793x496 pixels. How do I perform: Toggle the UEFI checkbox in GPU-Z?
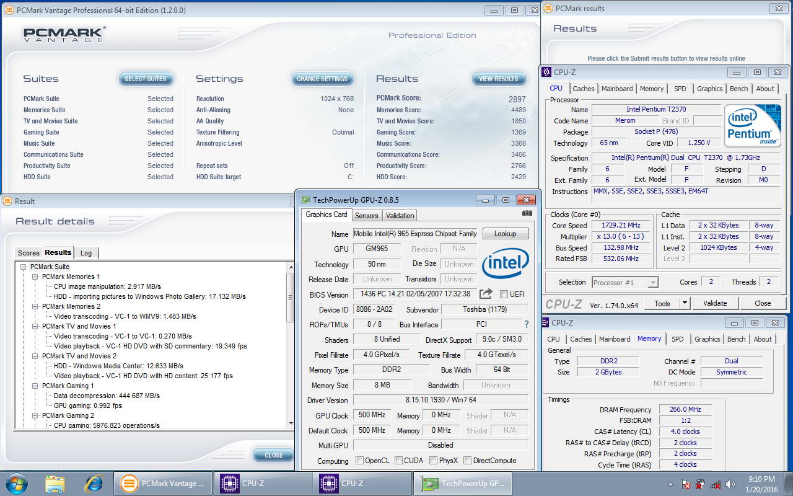504,294
